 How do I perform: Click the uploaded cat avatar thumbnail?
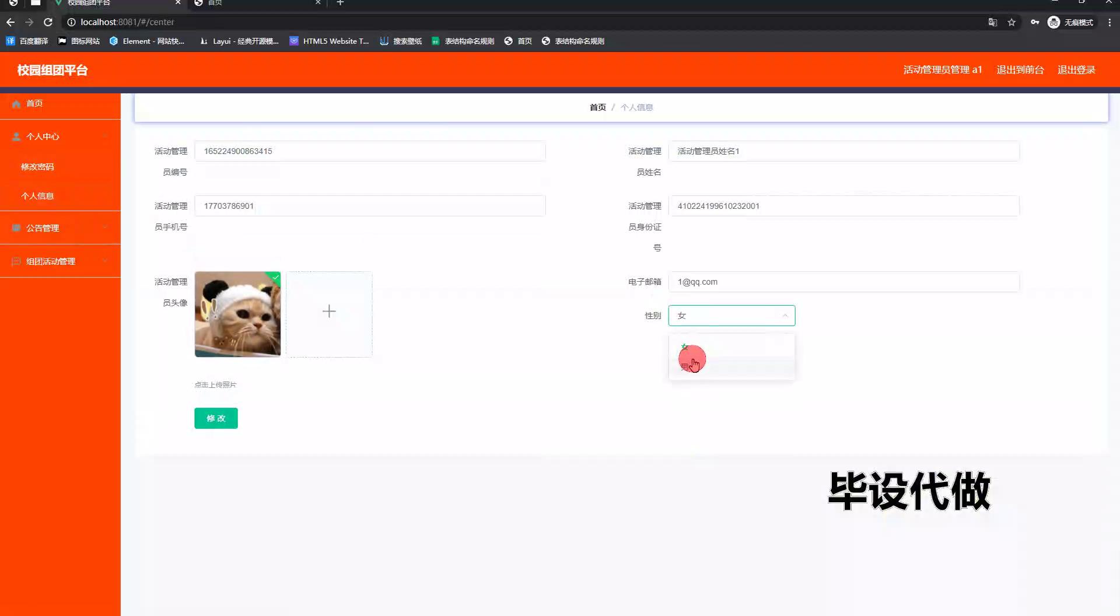237,314
